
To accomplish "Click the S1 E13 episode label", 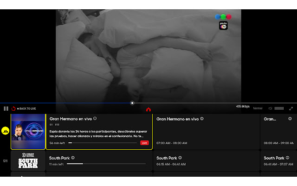I will [55, 125].
